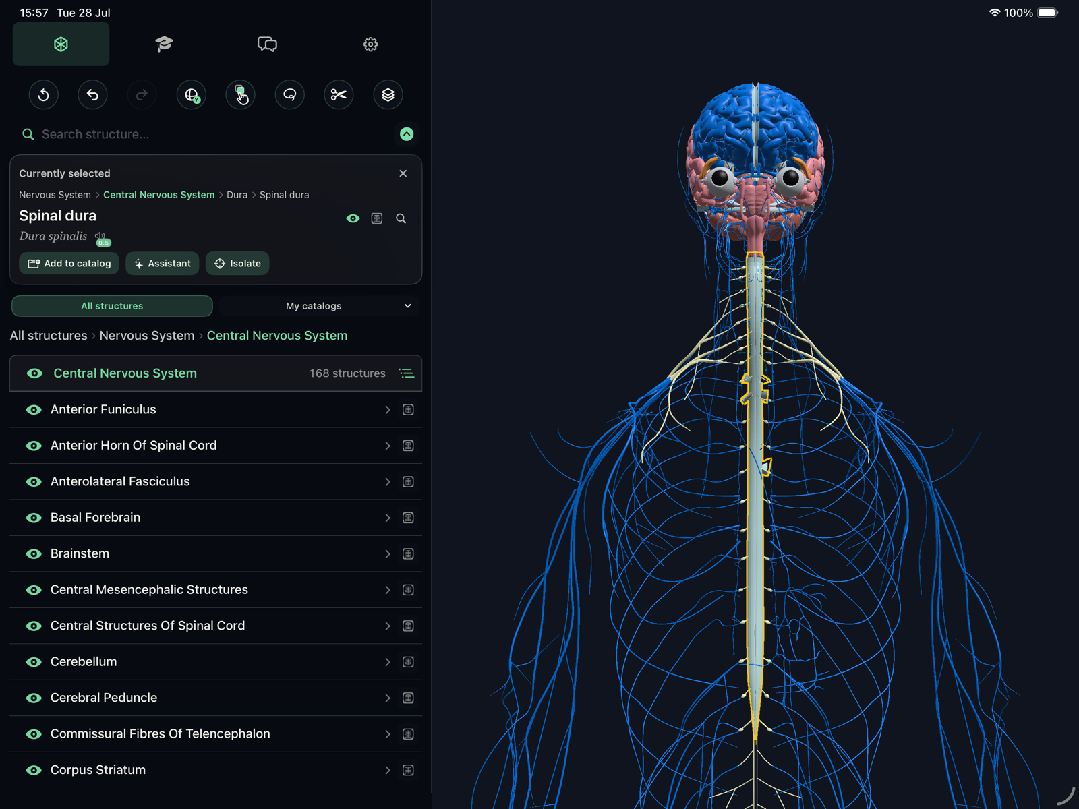Toggle Cerebellum visibility eye

tap(34, 662)
